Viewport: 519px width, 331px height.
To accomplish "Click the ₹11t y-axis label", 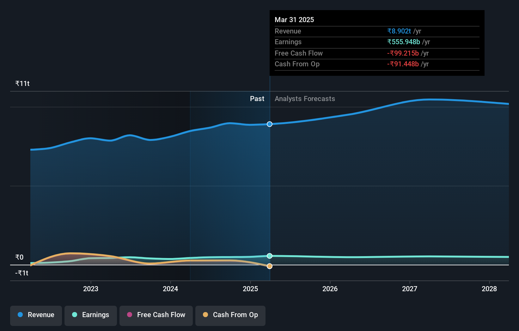I will tap(22, 83).
